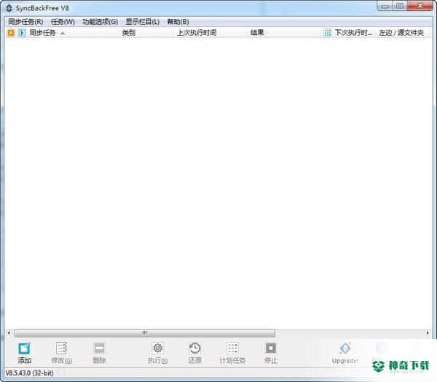437x382 pixels.
Task: Click the orange stop column header icon
Action: click(x=11, y=33)
